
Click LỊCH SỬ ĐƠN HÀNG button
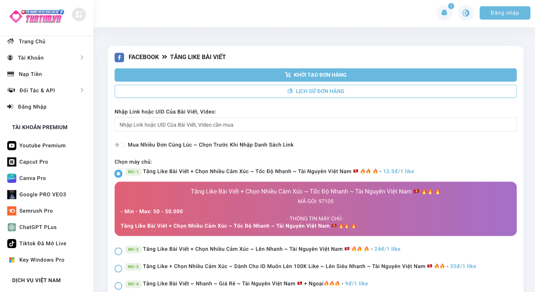click(x=316, y=91)
